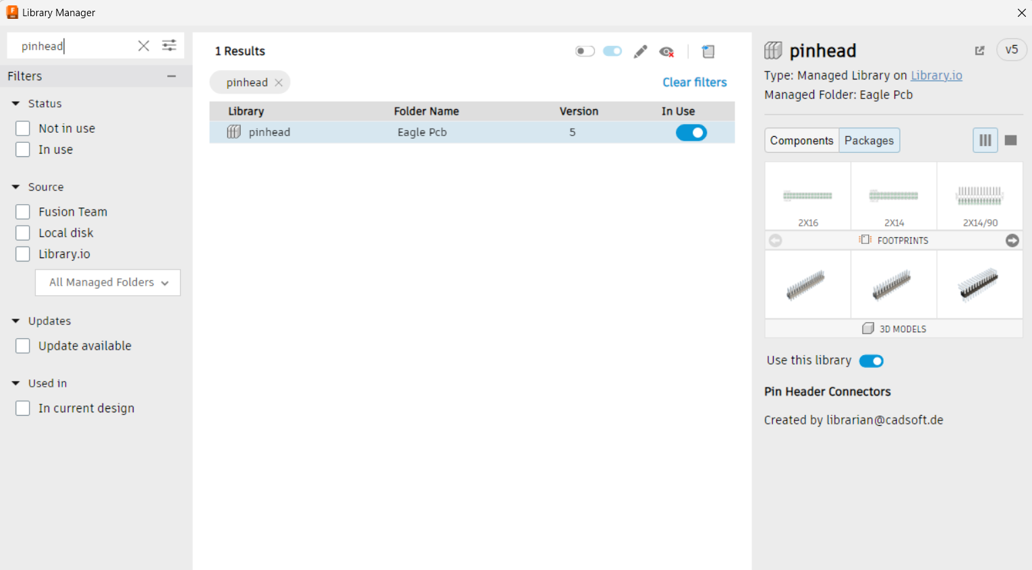Go to next footprints with right arrow
Image resolution: width=1032 pixels, height=570 pixels.
pyautogui.click(x=1012, y=241)
